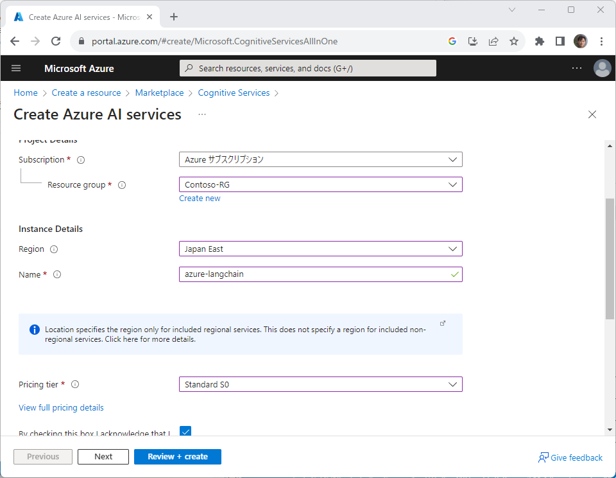Open View full pricing details link
This screenshot has height=478, width=616.
click(62, 407)
